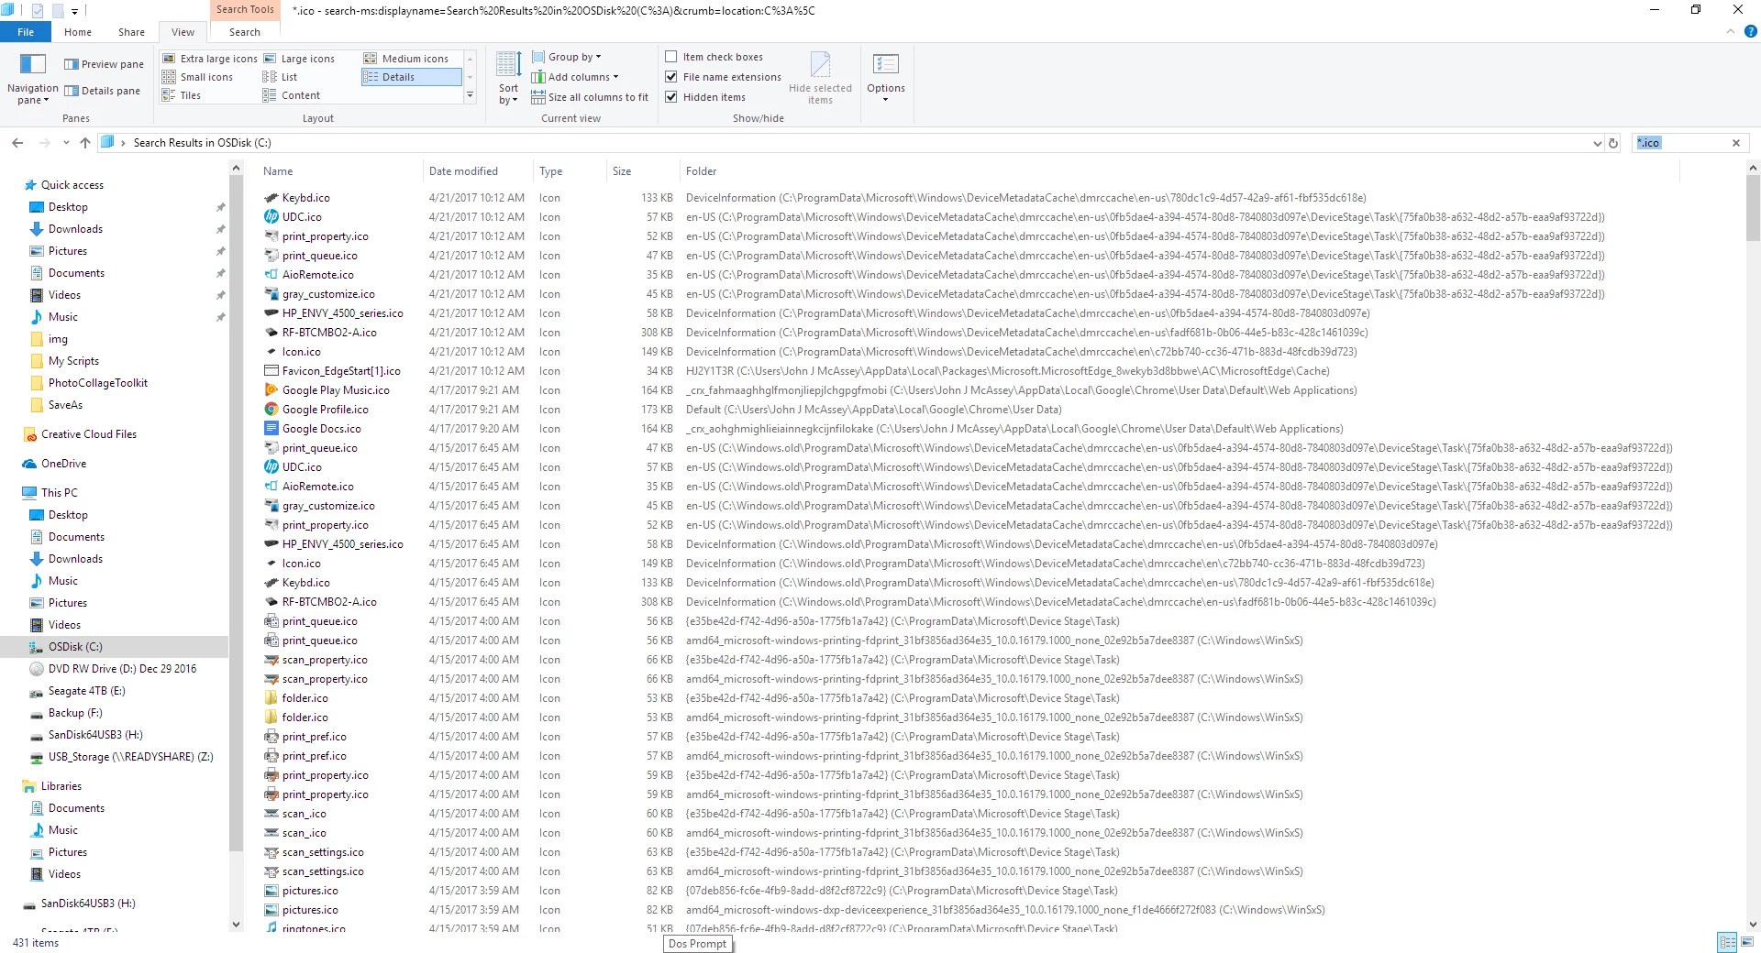The image size is (1761, 953).
Task: Sort by the Type column header
Action: click(x=569, y=171)
